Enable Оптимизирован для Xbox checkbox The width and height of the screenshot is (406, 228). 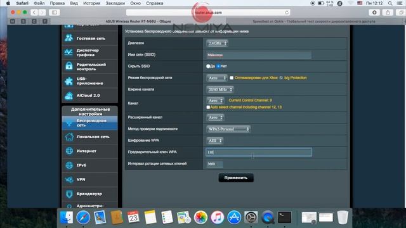tap(232, 78)
